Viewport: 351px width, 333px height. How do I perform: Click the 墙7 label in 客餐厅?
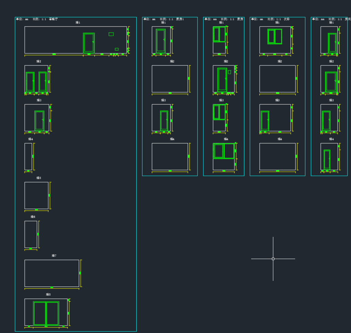(x=54, y=256)
